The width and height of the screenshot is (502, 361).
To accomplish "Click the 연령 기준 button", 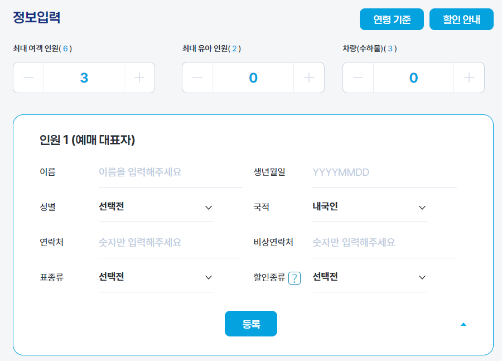I will click(x=392, y=18).
